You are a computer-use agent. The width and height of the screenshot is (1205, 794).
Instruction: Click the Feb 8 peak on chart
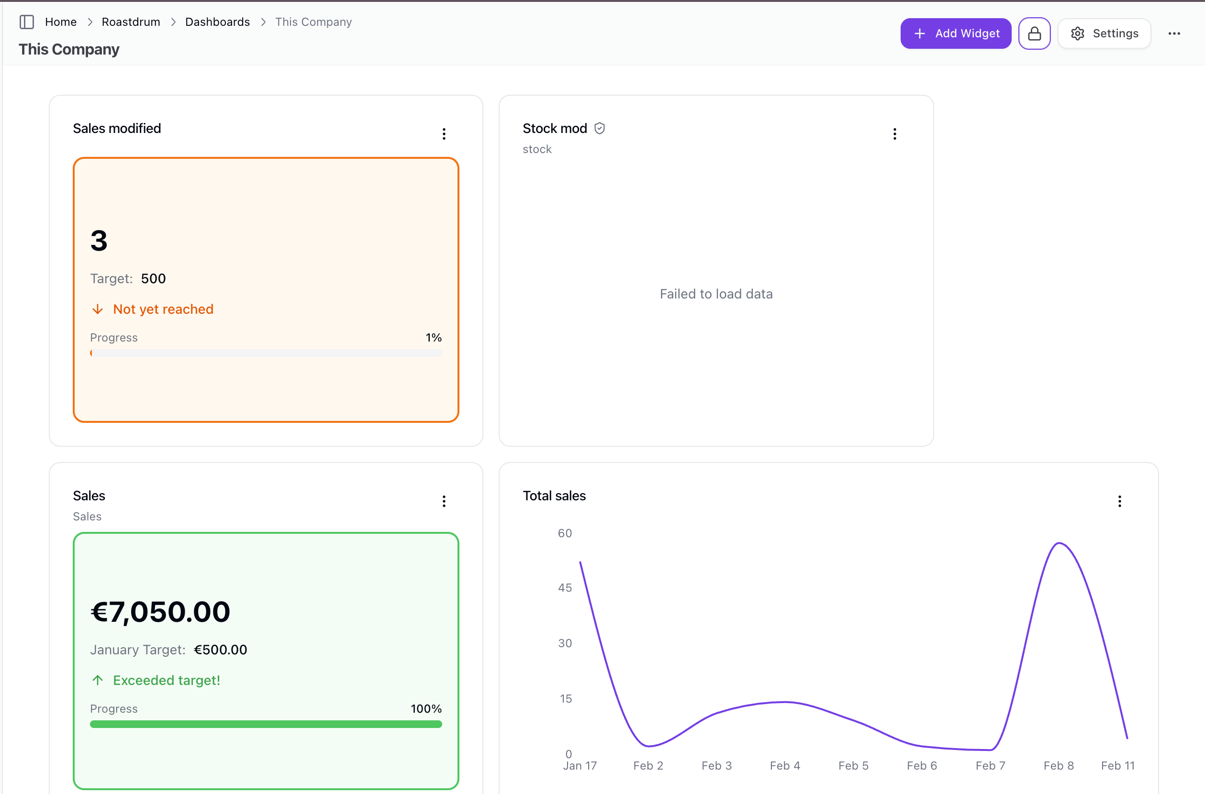click(1058, 543)
